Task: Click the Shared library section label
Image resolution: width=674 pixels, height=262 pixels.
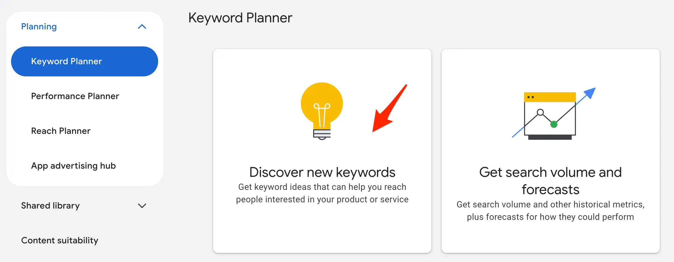Action: pyautogui.click(x=50, y=206)
